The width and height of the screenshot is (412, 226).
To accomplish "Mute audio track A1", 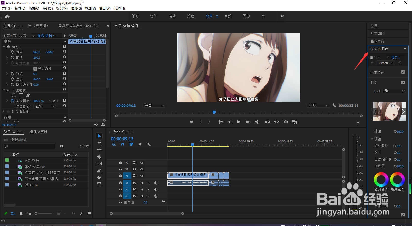I will (x=142, y=183).
